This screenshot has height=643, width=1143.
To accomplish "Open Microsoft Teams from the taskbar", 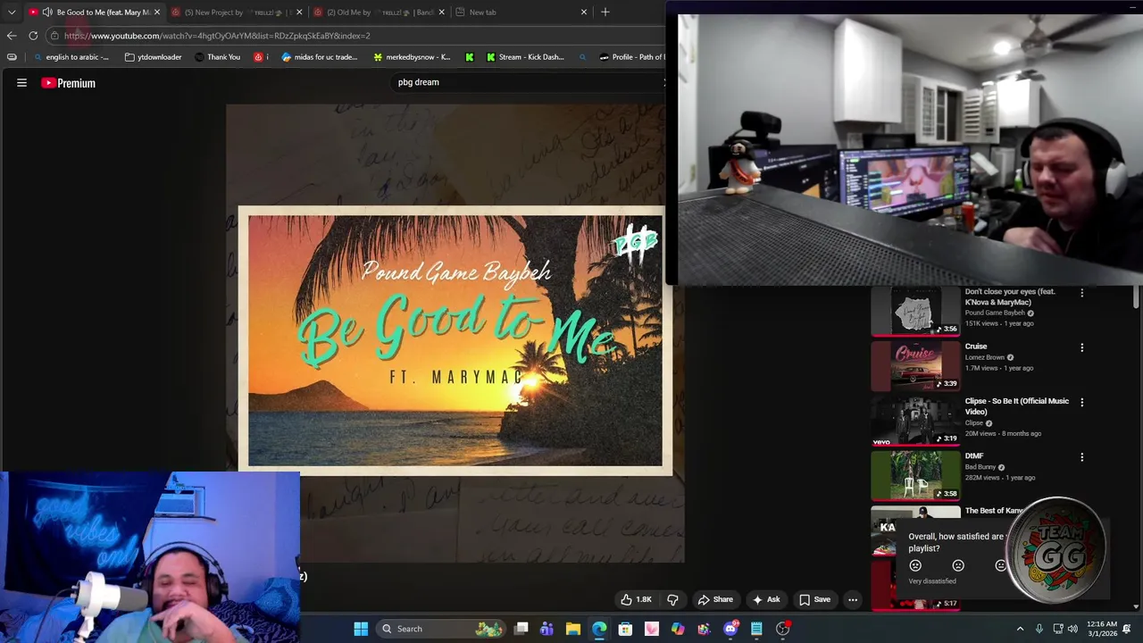I will coord(547,629).
